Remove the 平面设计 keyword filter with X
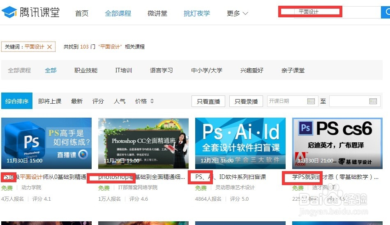The image size is (390, 225). (49, 47)
